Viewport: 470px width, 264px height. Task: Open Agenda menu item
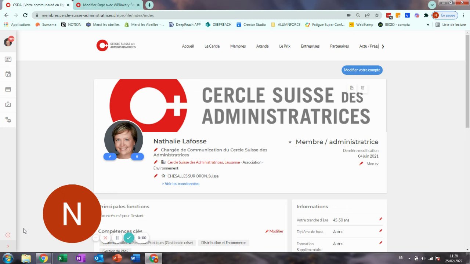coord(262,46)
